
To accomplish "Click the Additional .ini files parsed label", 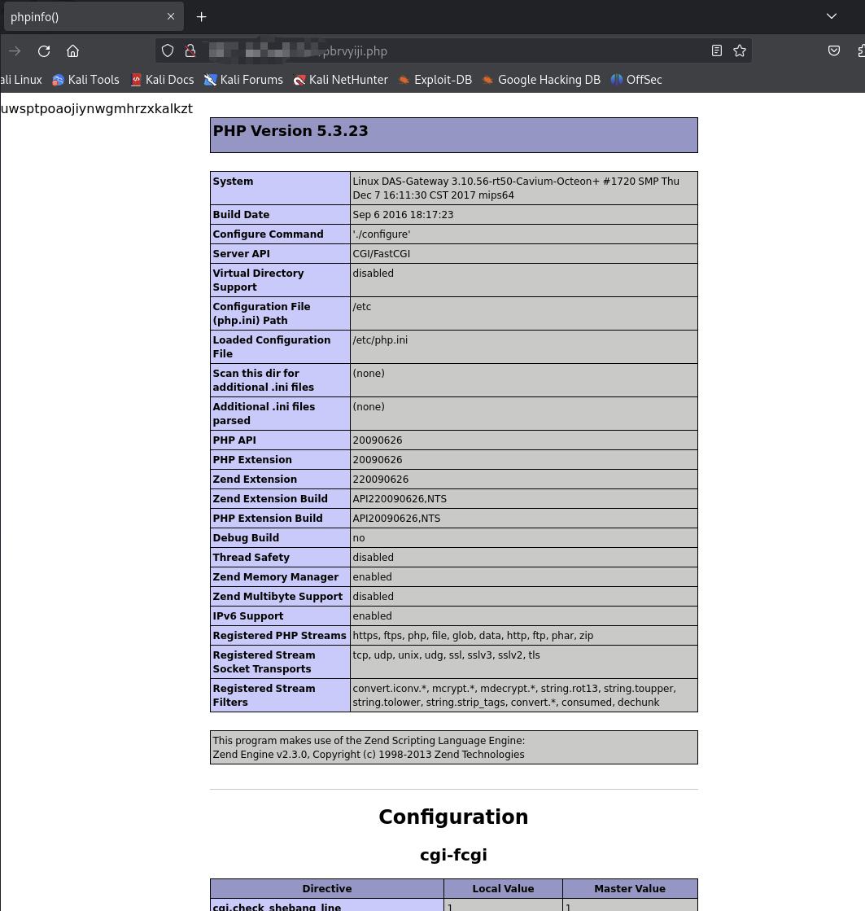I will (280, 414).
